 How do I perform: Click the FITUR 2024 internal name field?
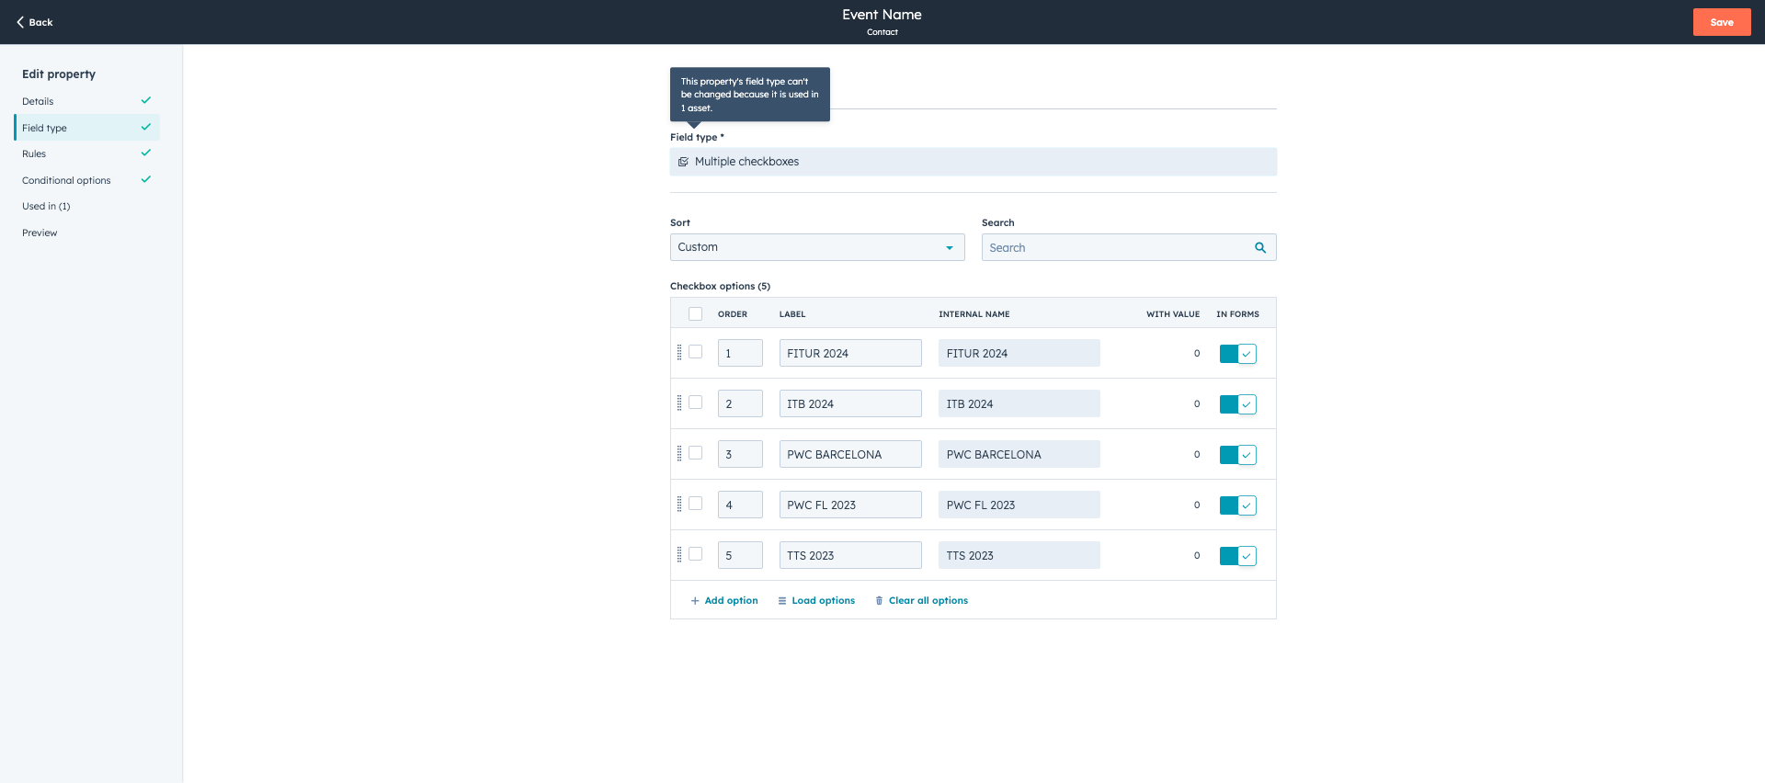pos(1019,353)
